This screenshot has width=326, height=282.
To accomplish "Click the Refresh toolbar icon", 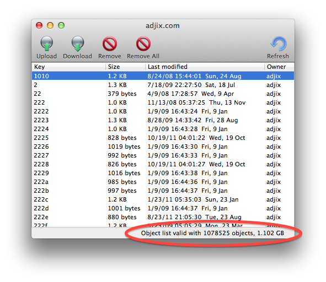I will point(279,44).
